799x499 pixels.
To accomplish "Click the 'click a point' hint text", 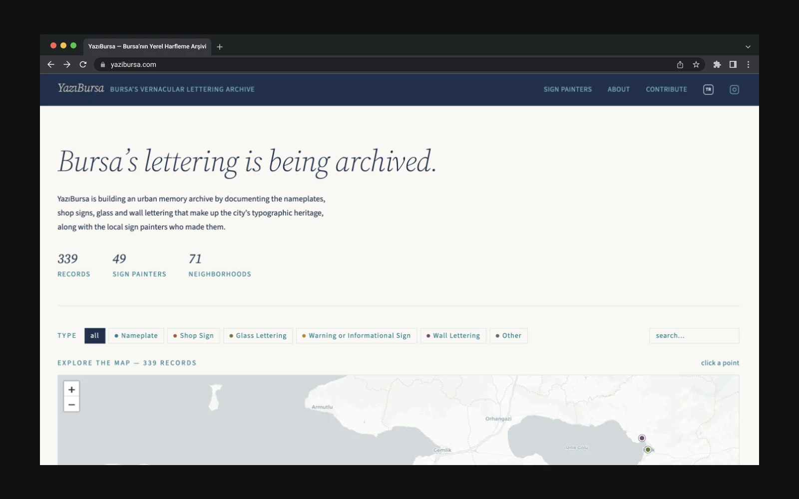I will pos(720,363).
